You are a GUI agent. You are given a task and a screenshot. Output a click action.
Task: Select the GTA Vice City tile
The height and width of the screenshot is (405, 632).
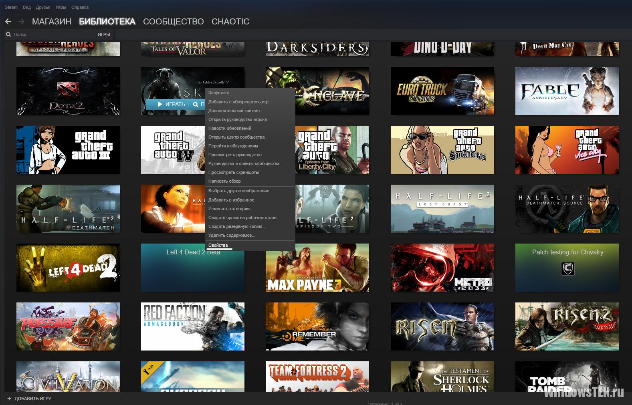[x=567, y=150]
